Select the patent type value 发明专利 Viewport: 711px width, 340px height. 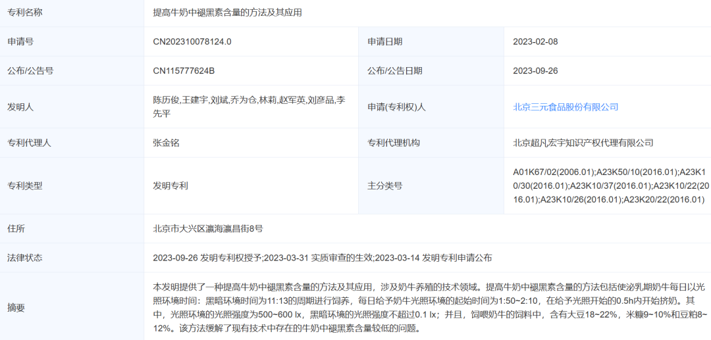coord(171,185)
